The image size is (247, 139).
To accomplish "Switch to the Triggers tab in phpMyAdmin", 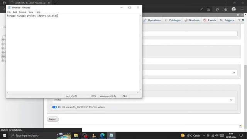I will pos(227,20).
